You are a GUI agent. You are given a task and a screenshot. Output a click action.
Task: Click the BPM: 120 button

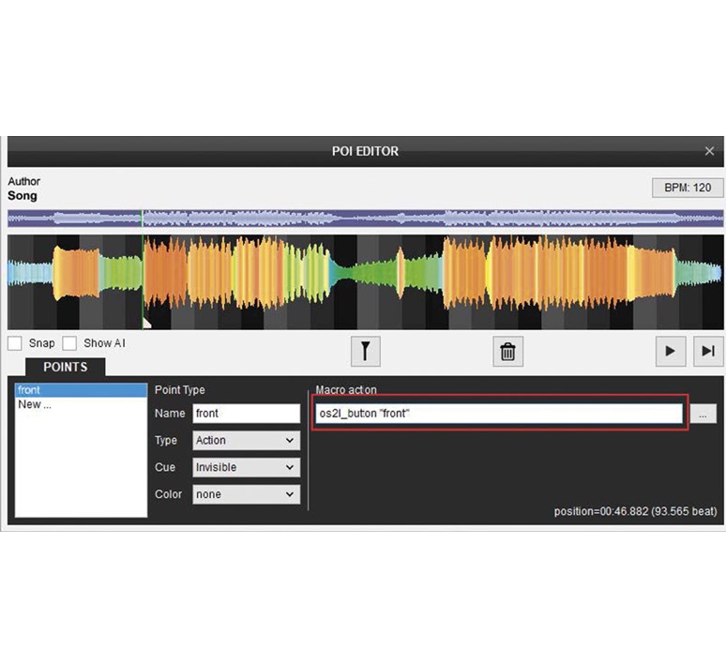[x=688, y=188]
